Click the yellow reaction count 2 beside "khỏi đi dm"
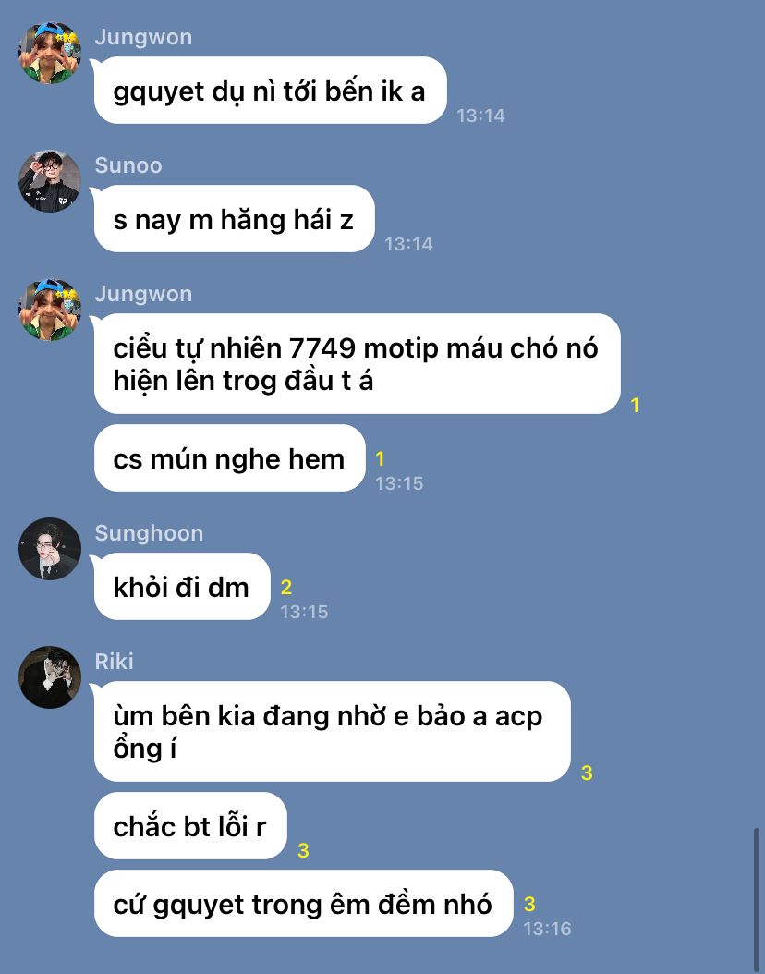Image resolution: width=765 pixels, height=974 pixels. click(x=286, y=587)
